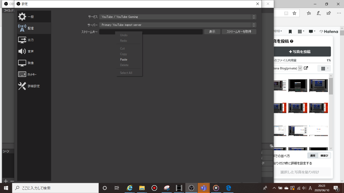The image size is (344, 193).
Task: Open the 音声 (Audio) settings category
Action: pos(34,51)
